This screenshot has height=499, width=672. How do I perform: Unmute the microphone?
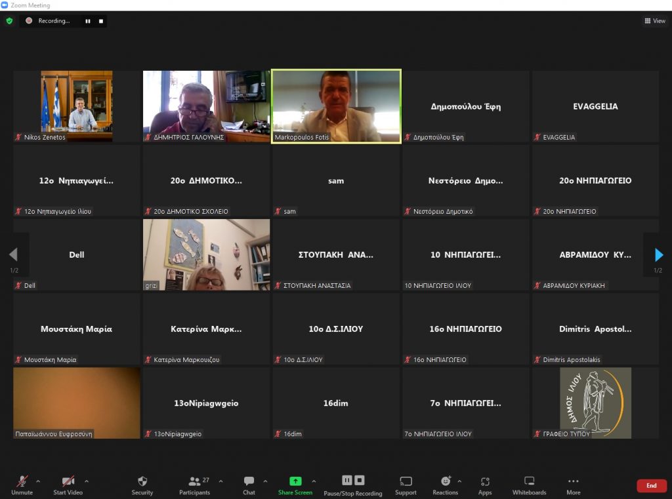click(22, 485)
